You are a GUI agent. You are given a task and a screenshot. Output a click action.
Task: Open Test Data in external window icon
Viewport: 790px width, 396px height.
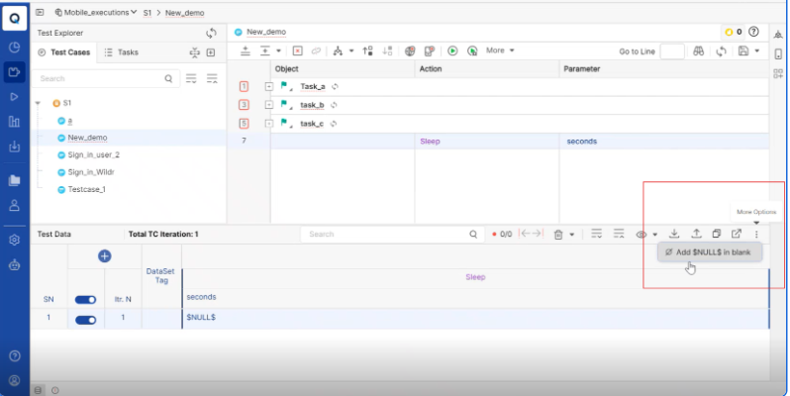point(736,235)
